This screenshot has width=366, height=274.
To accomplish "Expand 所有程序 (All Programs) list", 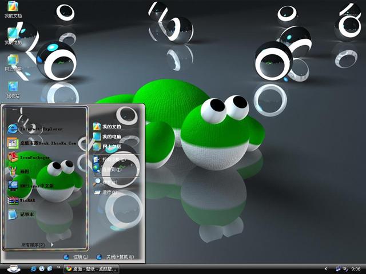I will 35,245.
